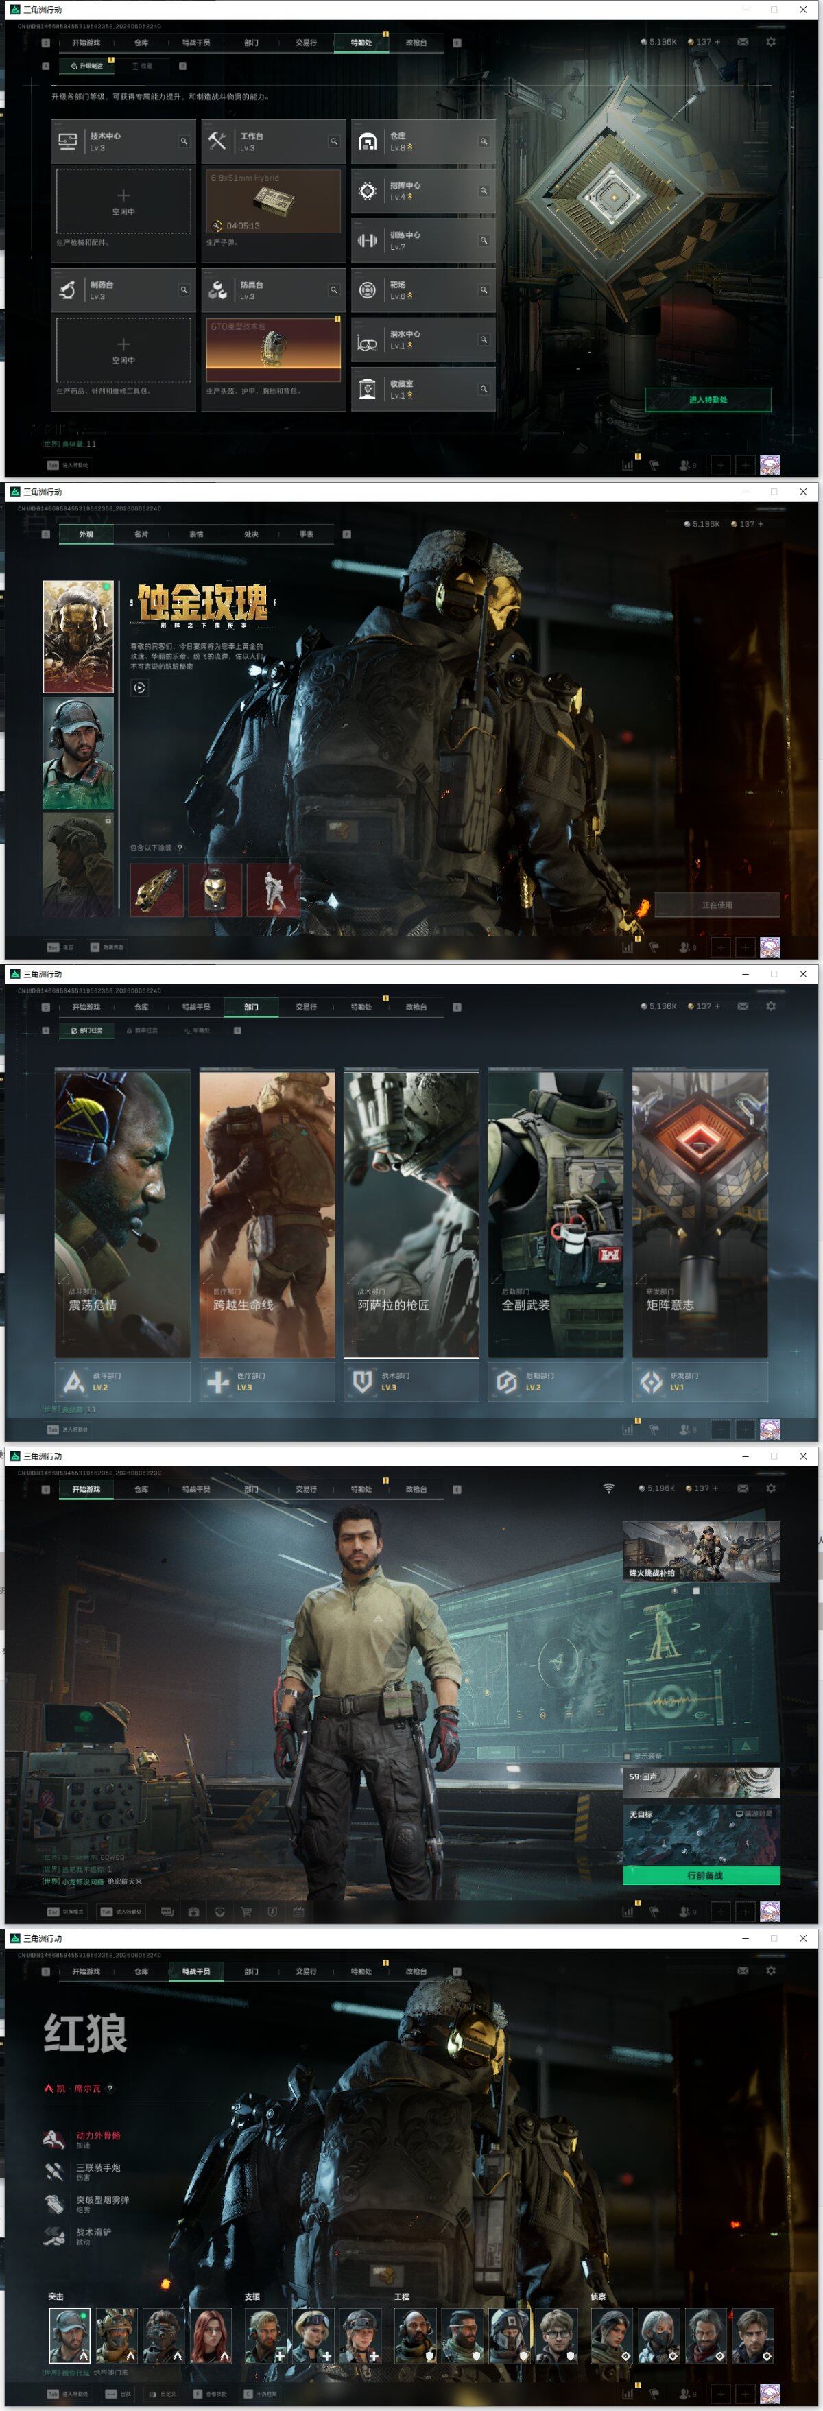Click 动力外骨骼 skill icon for 红狼
823x2411 pixels.
coord(54,2139)
